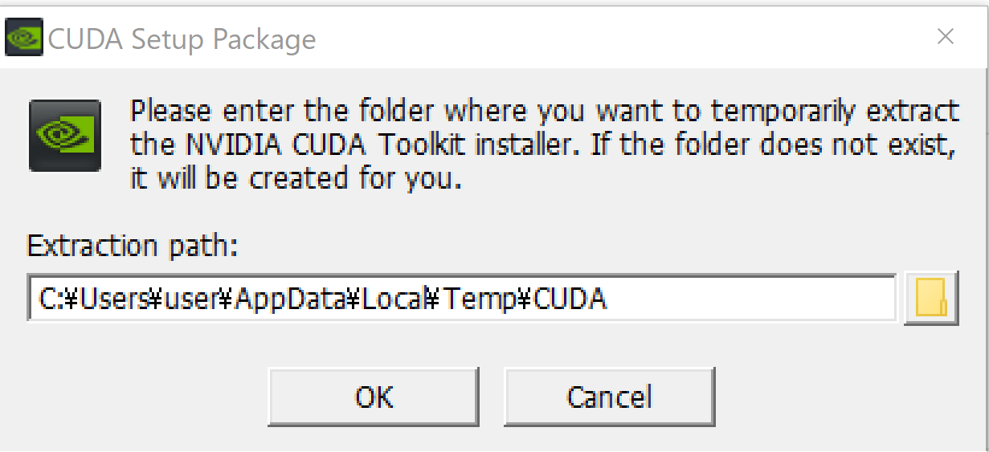Screen dimensions: 989x452
Task: Place cursor on "user" folder in the path
Action: click(191, 299)
